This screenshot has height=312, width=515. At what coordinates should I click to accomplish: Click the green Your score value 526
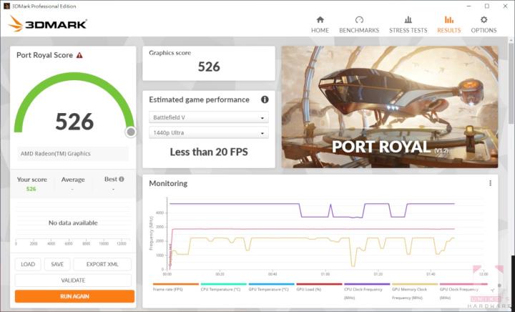click(31, 189)
